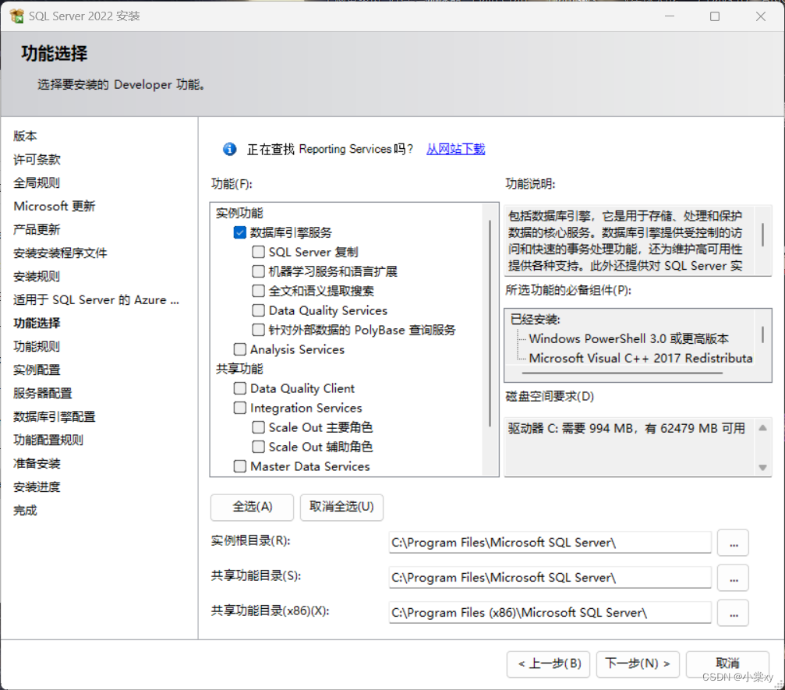Enable Data Quality Services checkbox
The width and height of the screenshot is (785, 690).
[258, 310]
